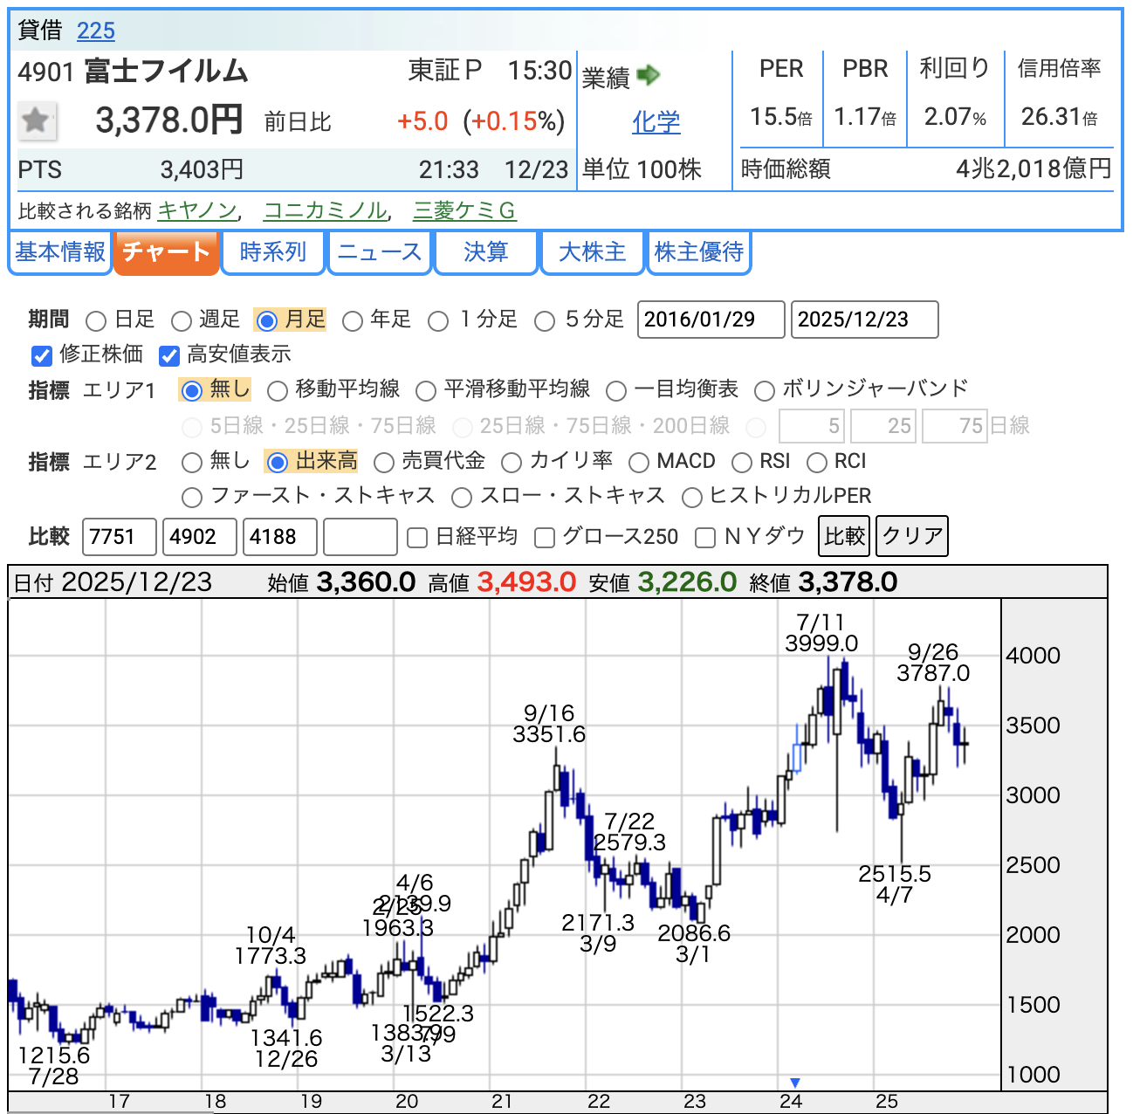The width and height of the screenshot is (1133, 1114).
Task: Select the ボリンジャーバンド radio button
Action: point(765,391)
